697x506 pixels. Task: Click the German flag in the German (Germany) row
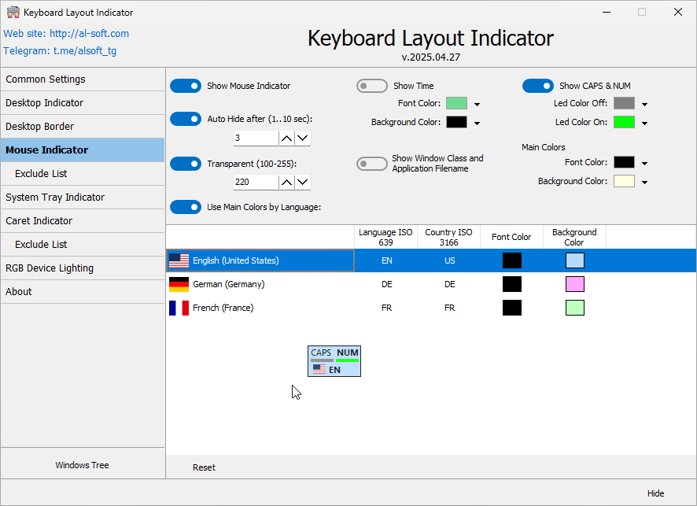coord(179,284)
